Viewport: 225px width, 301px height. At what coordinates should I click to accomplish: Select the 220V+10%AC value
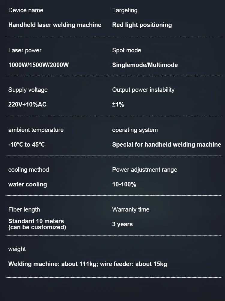tap(27, 104)
